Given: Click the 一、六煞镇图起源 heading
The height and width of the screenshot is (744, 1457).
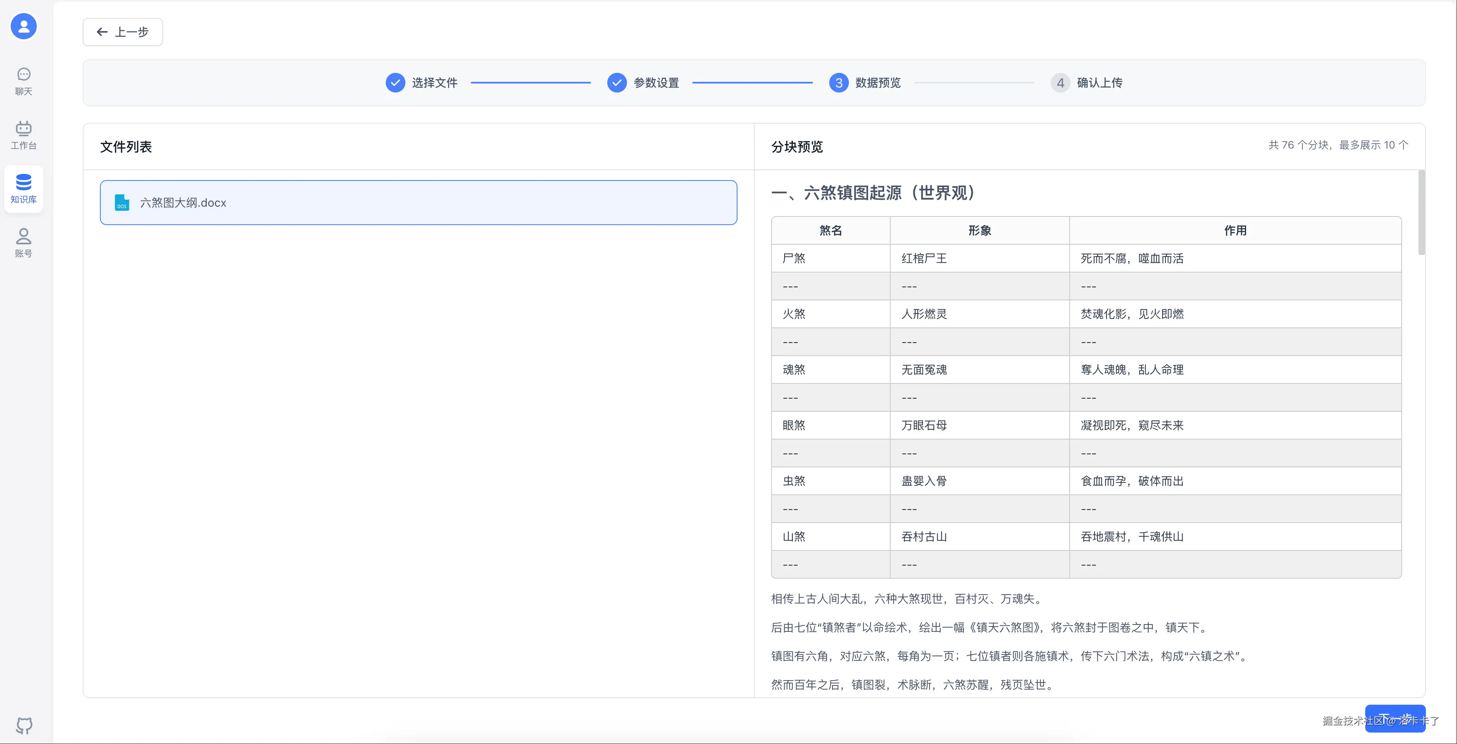Looking at the screenshot, I should pyautogui.click(x=874, y=193).
